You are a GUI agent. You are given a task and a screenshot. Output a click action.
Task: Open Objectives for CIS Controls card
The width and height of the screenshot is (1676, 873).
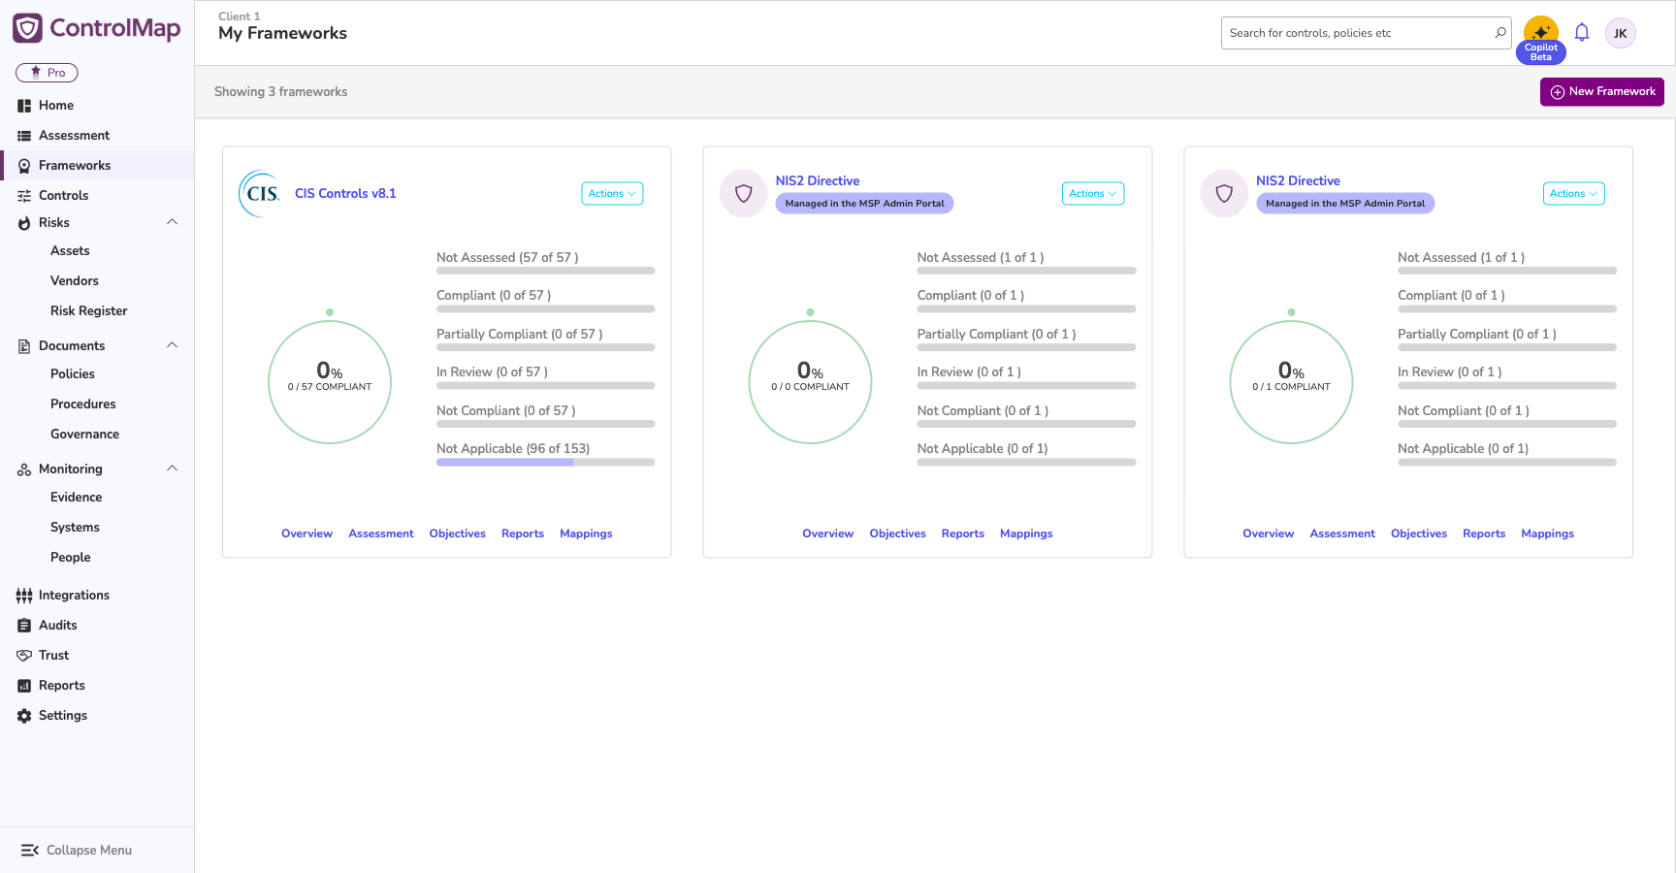(458, 534)
